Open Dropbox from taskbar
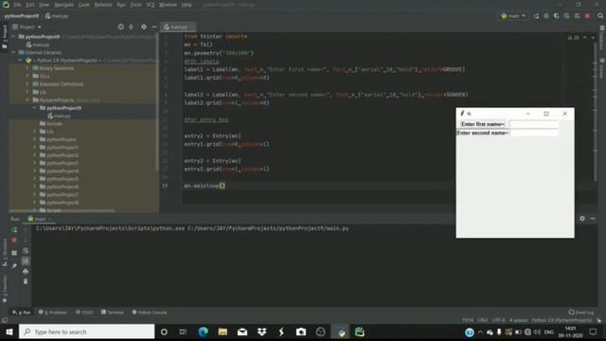The height and width of the screenshot is (341, 606). [x=262, y=332]
